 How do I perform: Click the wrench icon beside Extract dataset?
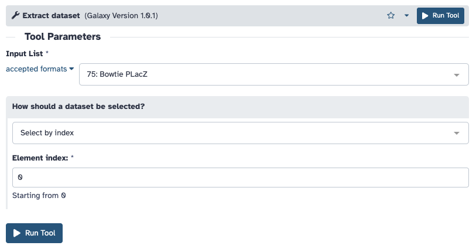point(15,16)
